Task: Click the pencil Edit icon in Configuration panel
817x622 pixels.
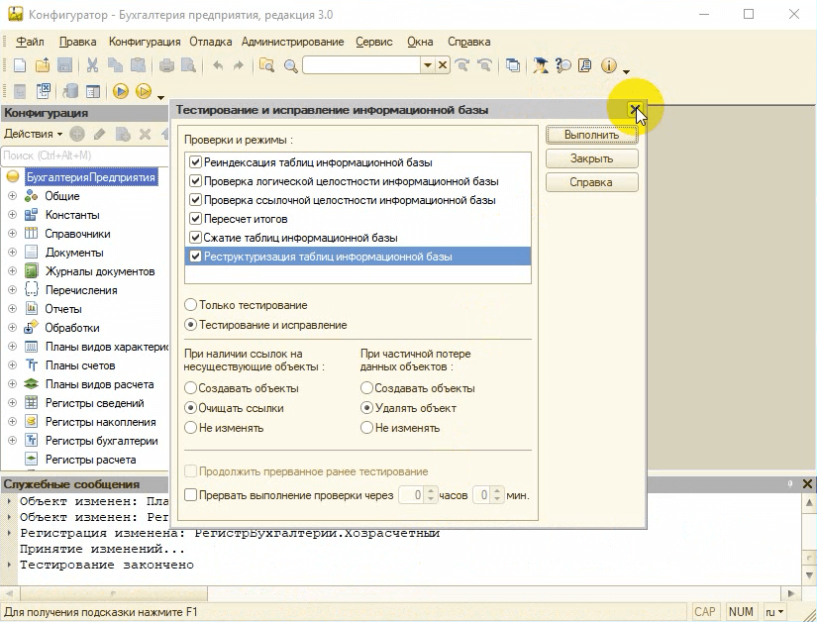Action: tap(99, 135)
